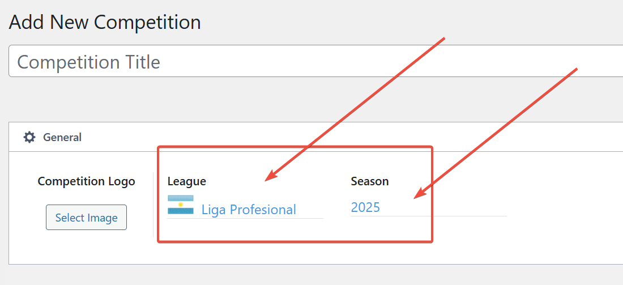Open the 2025 season selector
Image resolution: width=623 pixels, height=285 pixels.
click(429, 207)
